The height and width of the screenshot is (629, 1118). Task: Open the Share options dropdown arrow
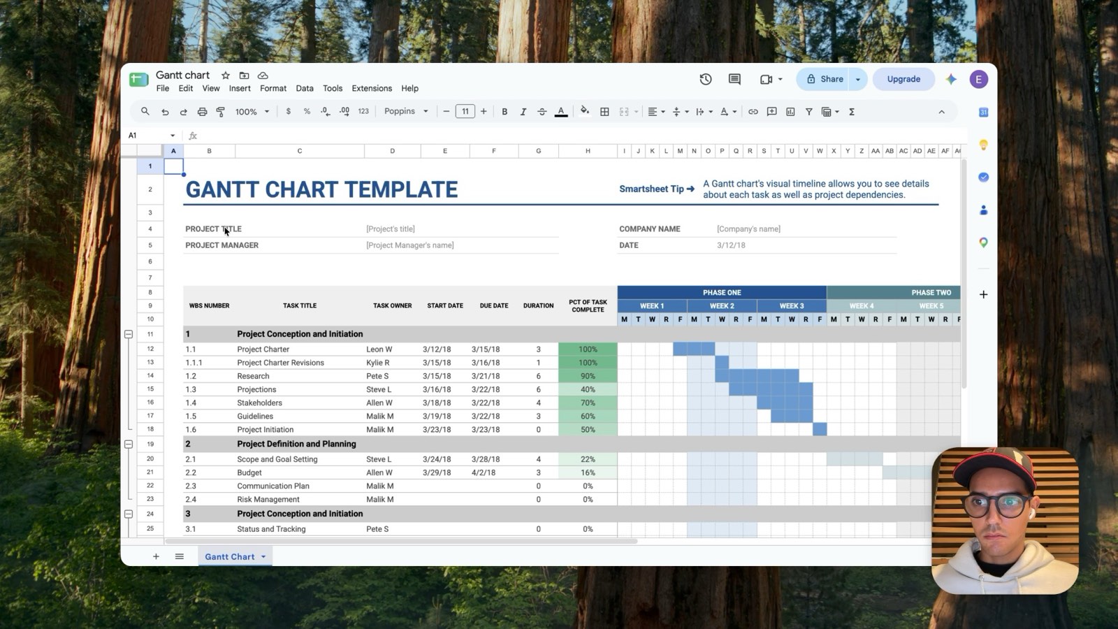[857, 79]
